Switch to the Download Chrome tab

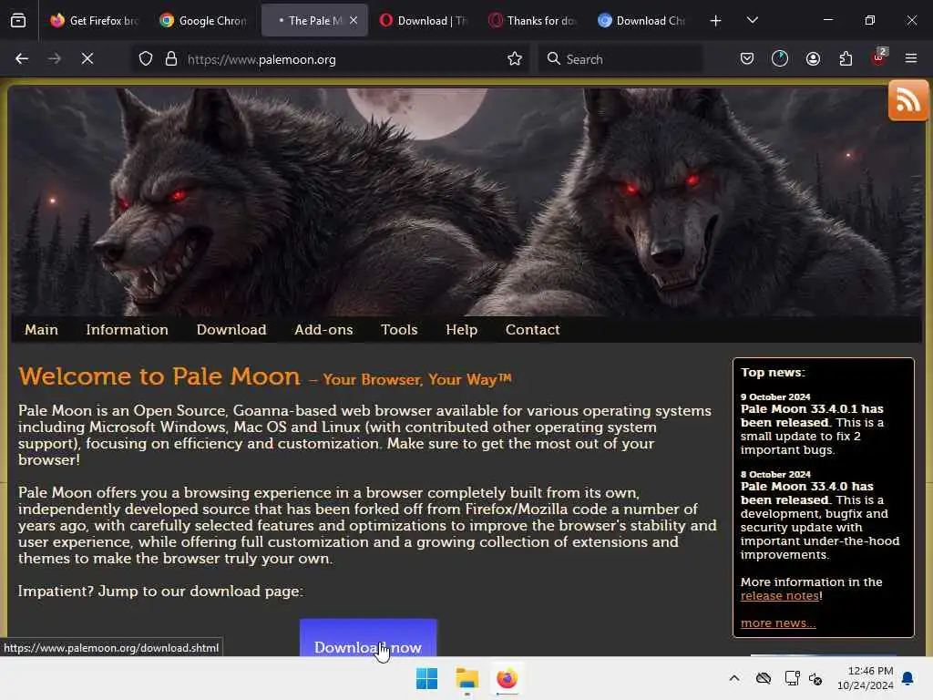pyautogui.click(x=642, y=21)
